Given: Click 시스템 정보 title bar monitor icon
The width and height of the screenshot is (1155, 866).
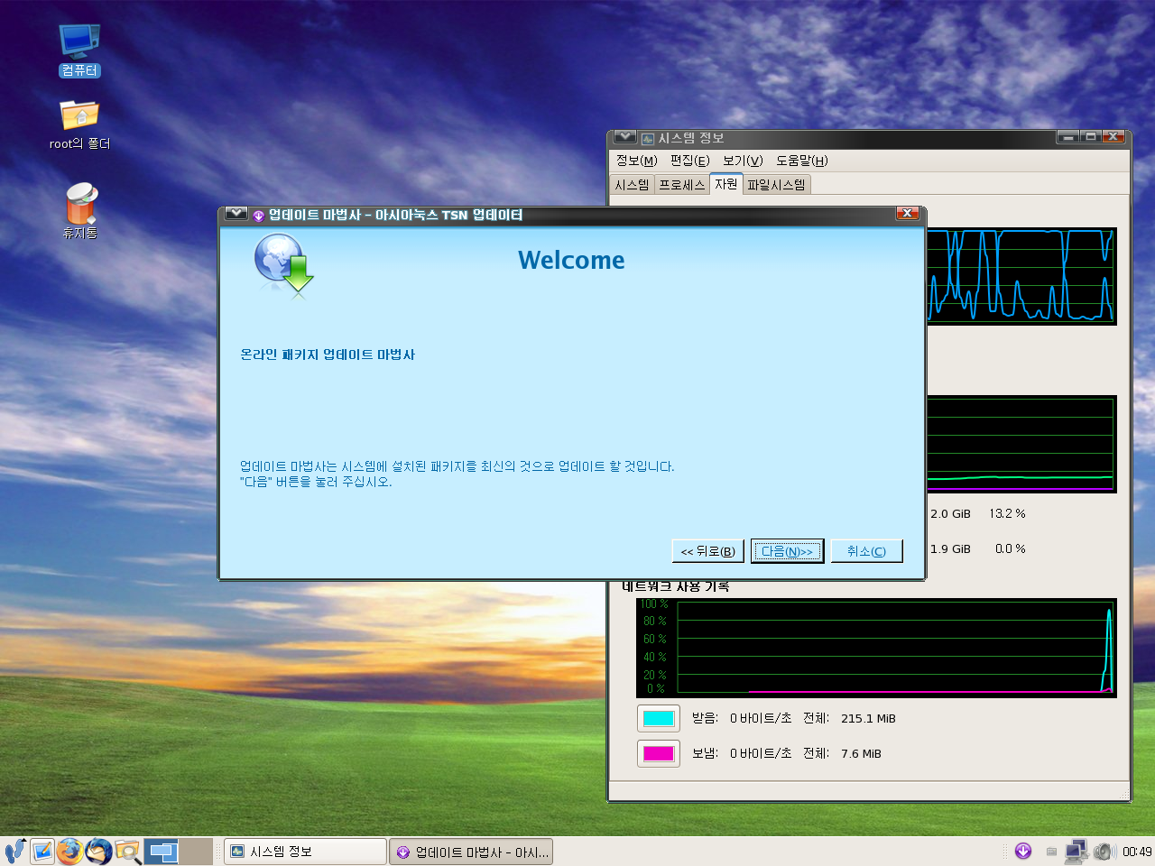Looking at the screenshot, I should (647, 139).
